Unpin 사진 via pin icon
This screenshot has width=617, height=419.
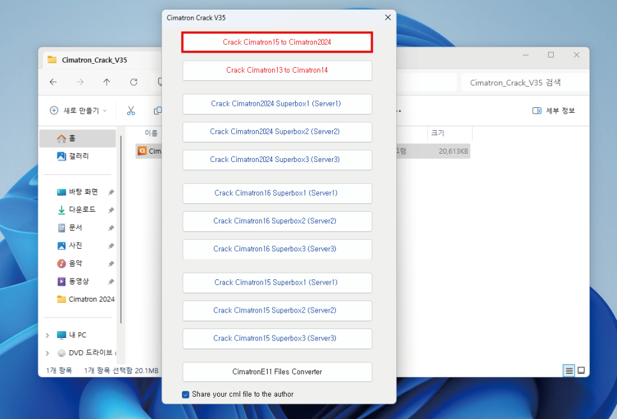(x=111, y=246)
